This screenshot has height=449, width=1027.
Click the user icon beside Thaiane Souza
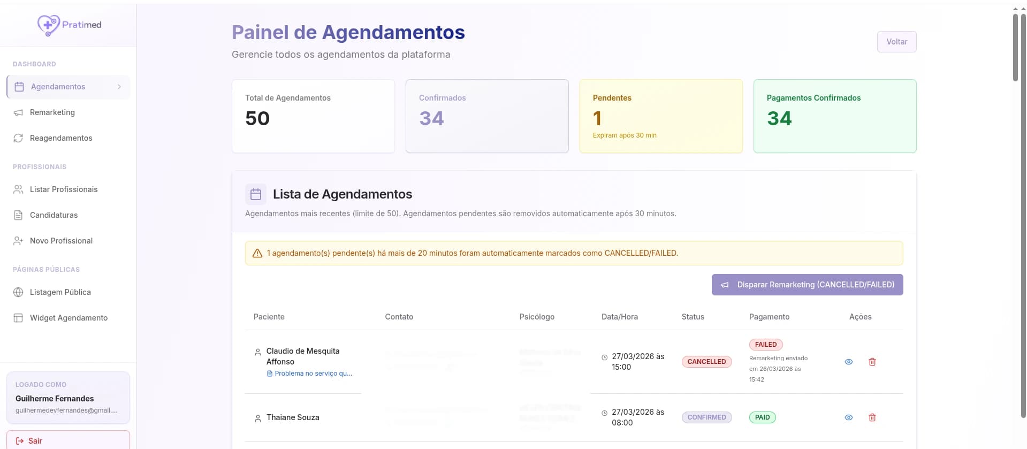pyautogui.click(x=258, y=418)
